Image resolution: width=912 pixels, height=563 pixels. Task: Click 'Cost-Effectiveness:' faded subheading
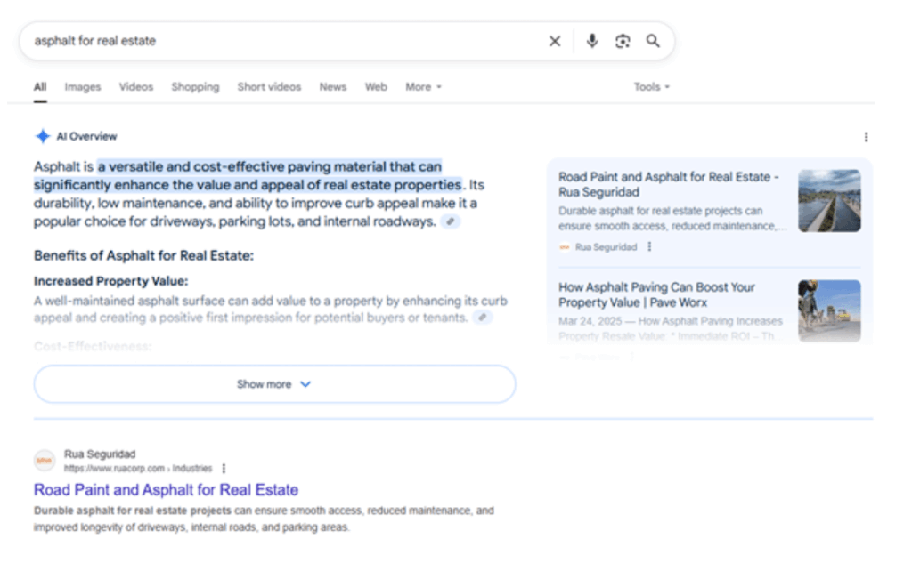click(93, 346)
